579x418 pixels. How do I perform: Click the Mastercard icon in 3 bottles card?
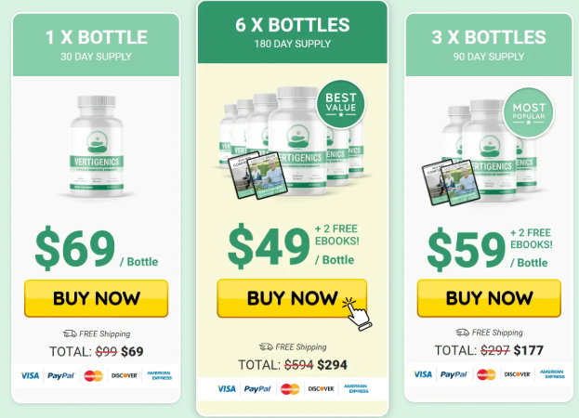coord(486,374)
